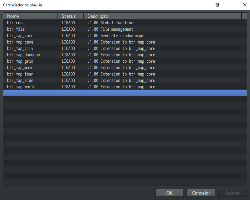Click LIGADO status of btr_map_world
The height and width of the screenshot is (200, 250).
point(68,87)
